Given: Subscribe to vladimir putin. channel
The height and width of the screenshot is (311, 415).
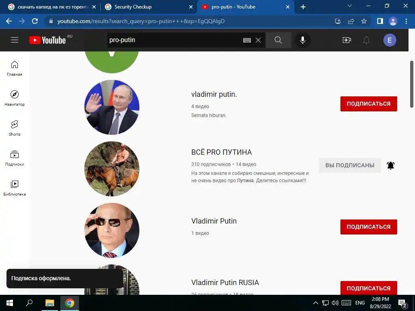Looking at the screenshot, I should tap(369, 104).
